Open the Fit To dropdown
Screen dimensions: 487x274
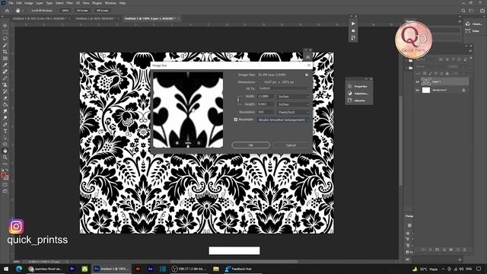click(x=284, y=88)
